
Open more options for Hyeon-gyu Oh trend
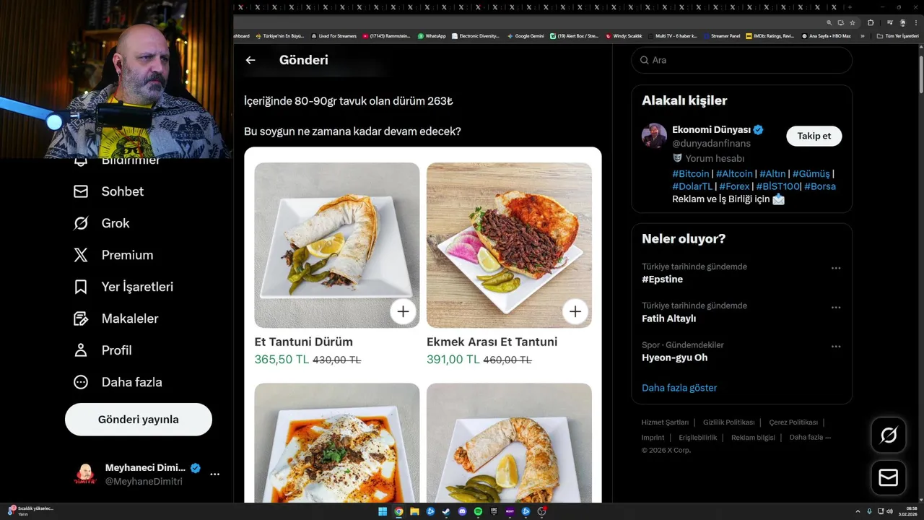836,346
